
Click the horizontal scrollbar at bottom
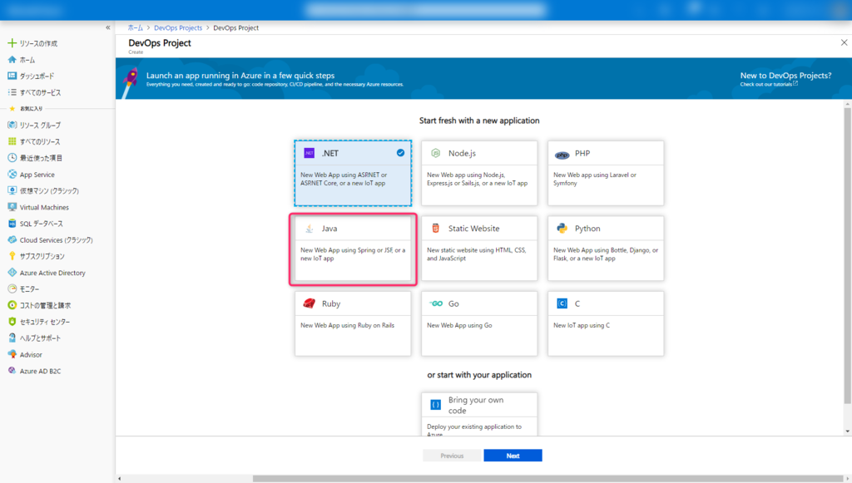coord(547,479)
